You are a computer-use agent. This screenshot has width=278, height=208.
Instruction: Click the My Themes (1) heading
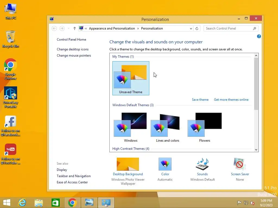coord(123,57)
